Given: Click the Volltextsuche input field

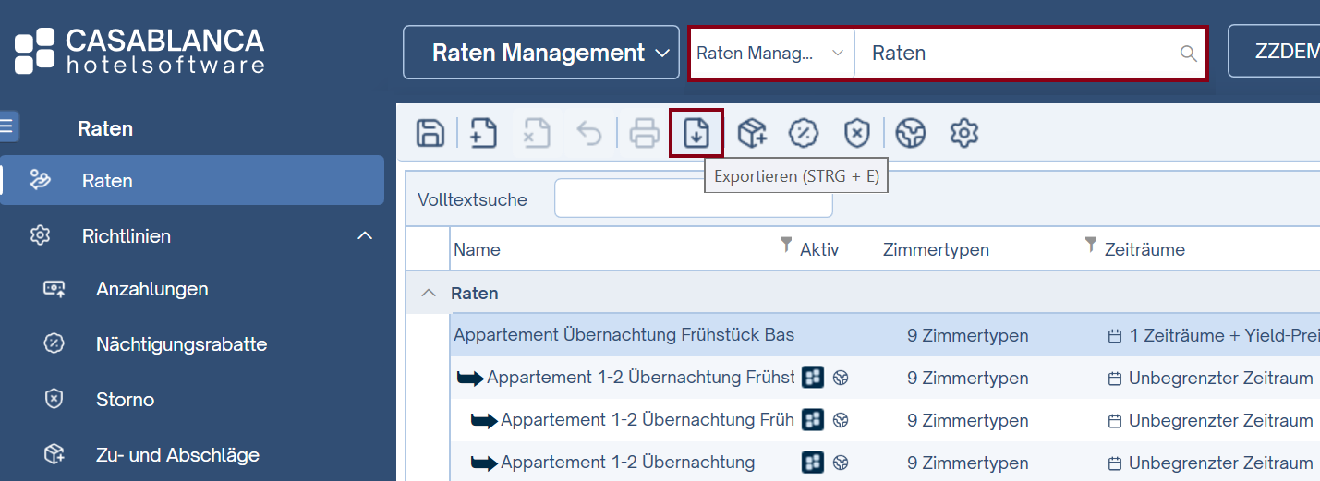Looking at the screenshot, I should click(x=693, y=199).
